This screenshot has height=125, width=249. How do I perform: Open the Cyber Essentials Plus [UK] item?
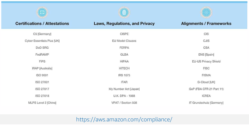point(42,41)
